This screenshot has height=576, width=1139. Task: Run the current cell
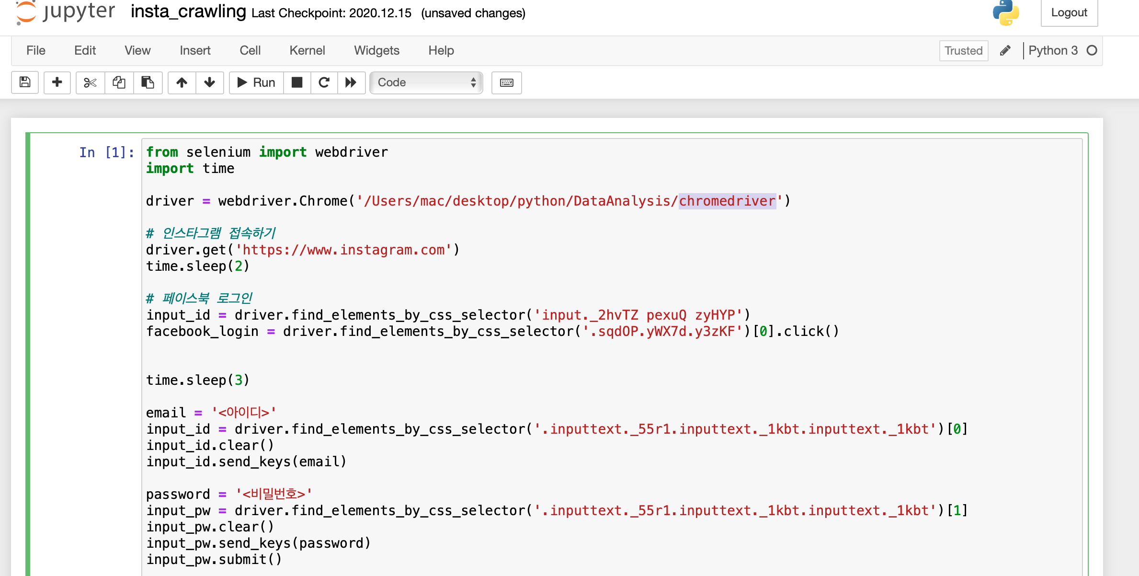pos(256,82)
